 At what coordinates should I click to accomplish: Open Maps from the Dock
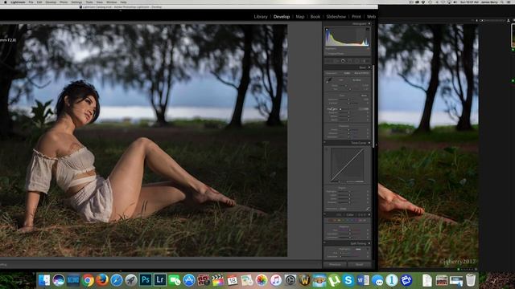click(247, 280)
